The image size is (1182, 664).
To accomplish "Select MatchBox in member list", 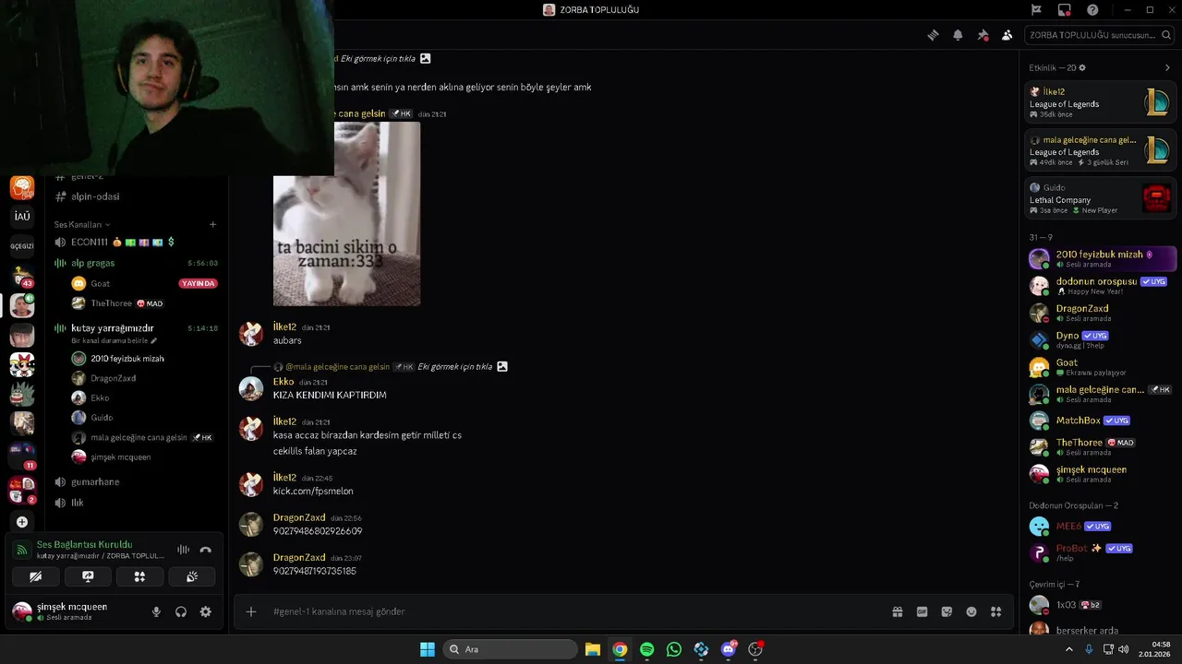I will coord(1101,421).
